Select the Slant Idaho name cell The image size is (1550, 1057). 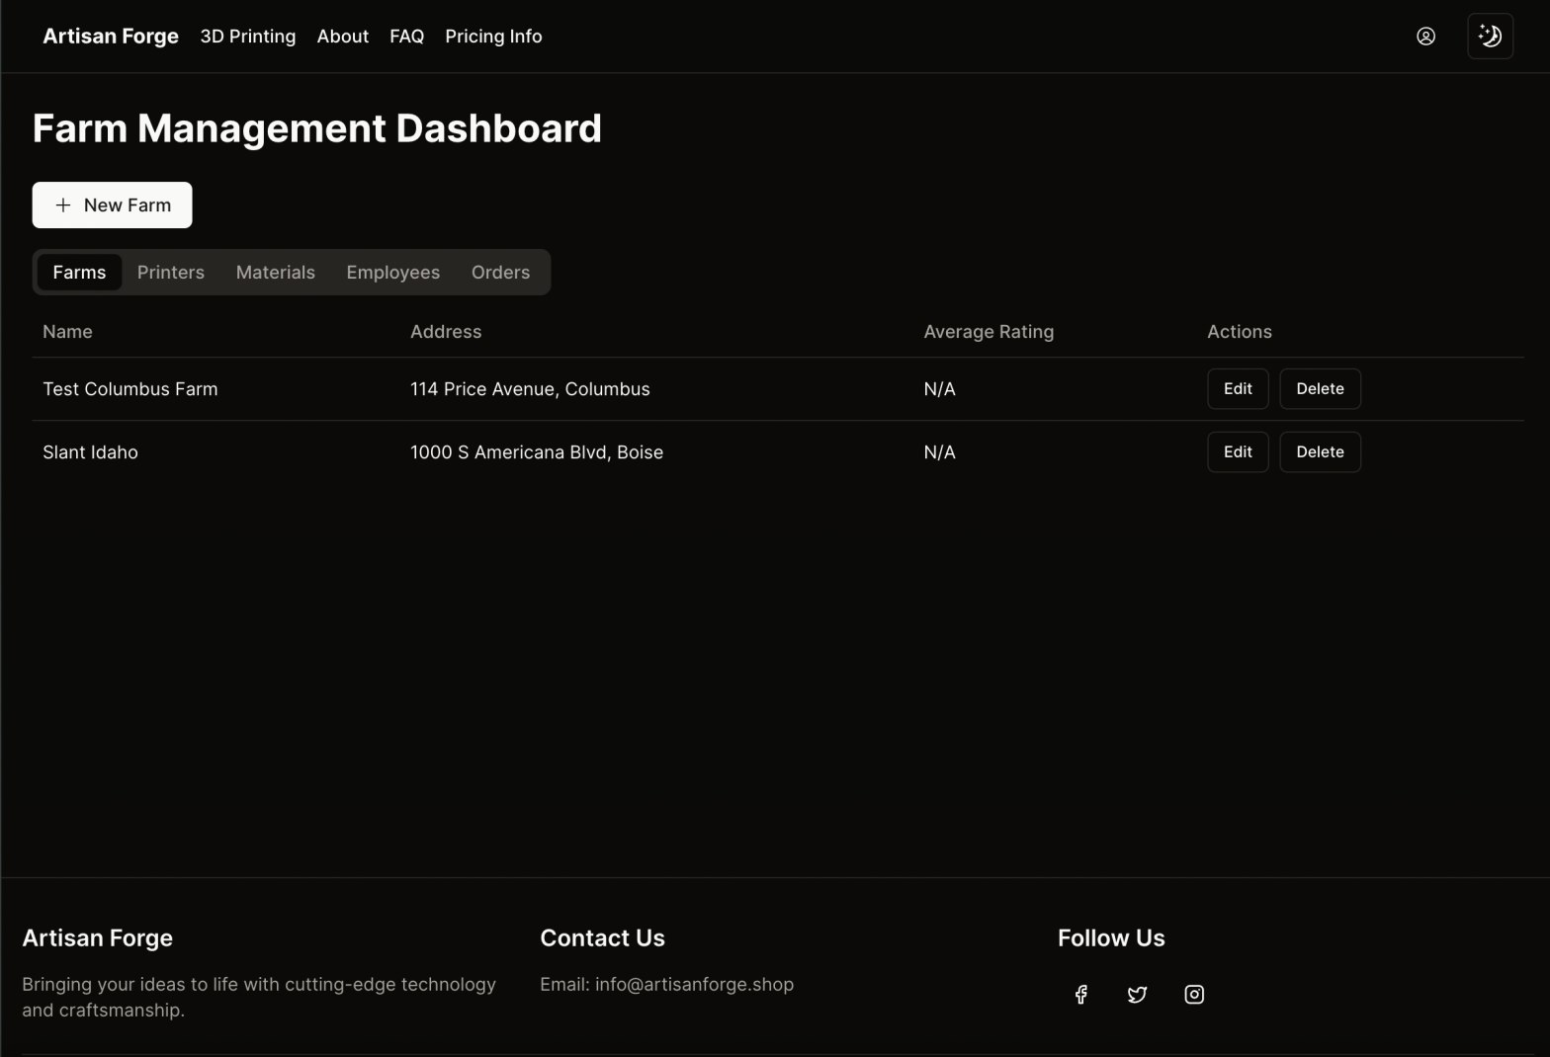pyautogui.click(x=90, y=452)
